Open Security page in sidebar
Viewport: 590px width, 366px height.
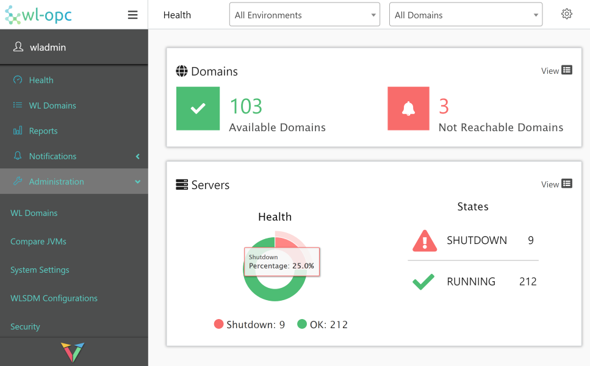[25, 326]
